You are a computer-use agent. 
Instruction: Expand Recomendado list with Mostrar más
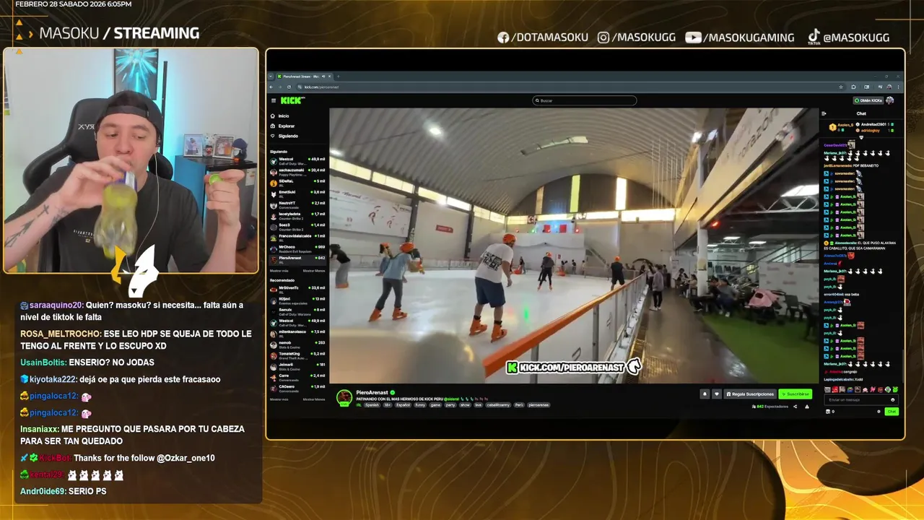279,399
